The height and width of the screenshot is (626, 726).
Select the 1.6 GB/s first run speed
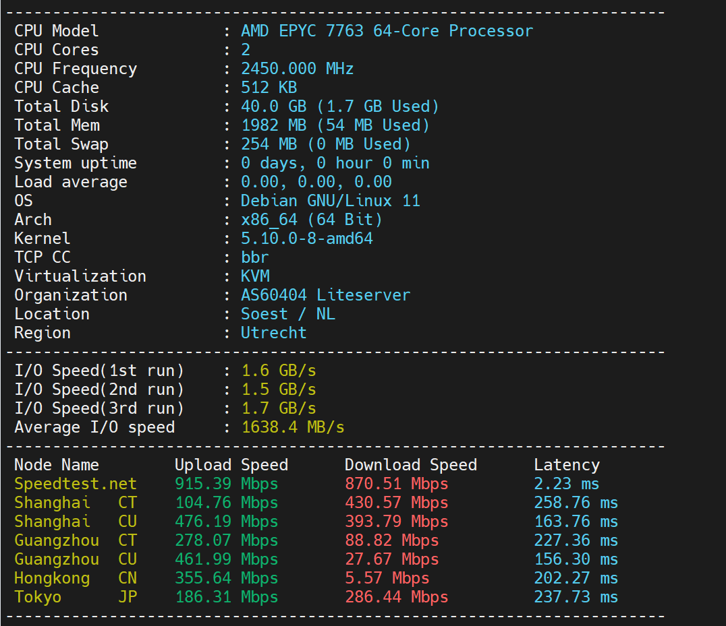point(279,371)
